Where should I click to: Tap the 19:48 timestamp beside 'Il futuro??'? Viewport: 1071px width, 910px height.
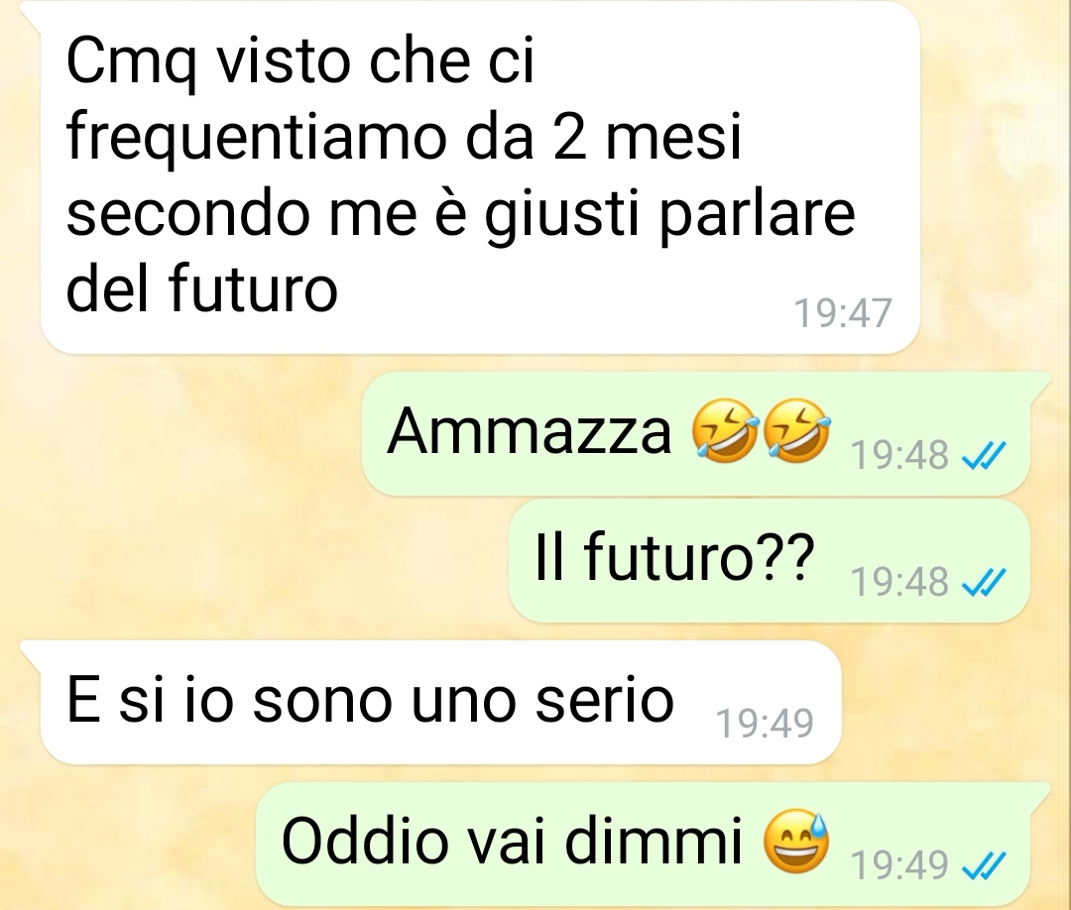(899, 582)
